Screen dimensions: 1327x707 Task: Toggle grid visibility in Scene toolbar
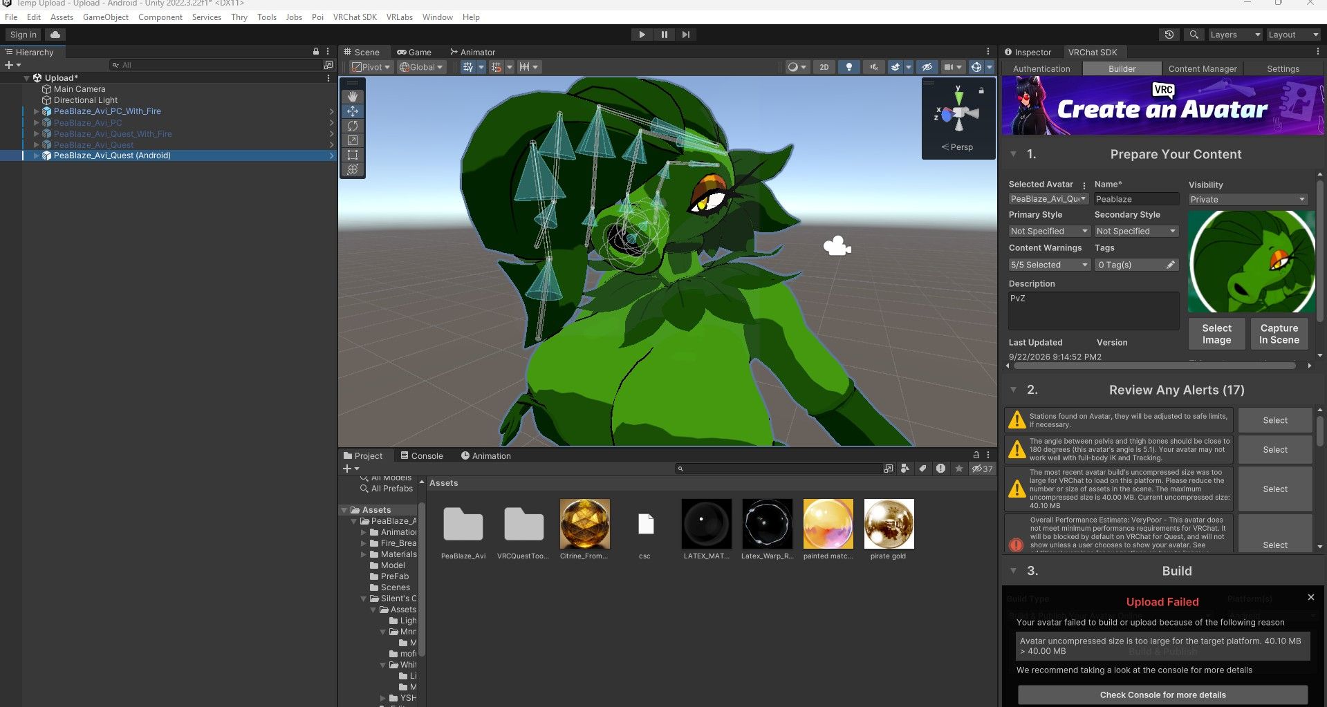[x=468, y=67]
